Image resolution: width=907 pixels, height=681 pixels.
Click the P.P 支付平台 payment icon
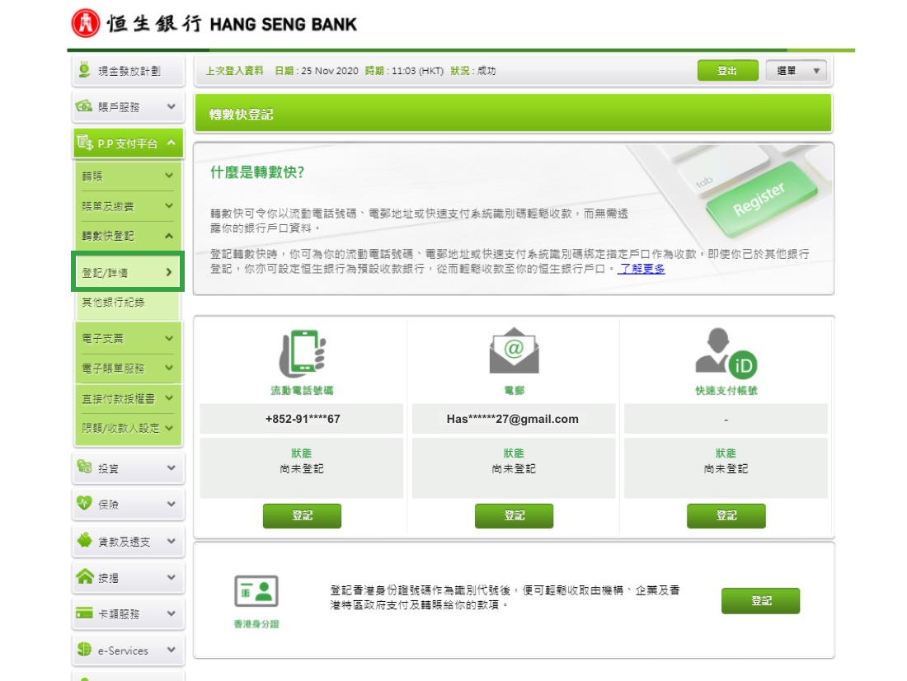click(x=85, y=142)
